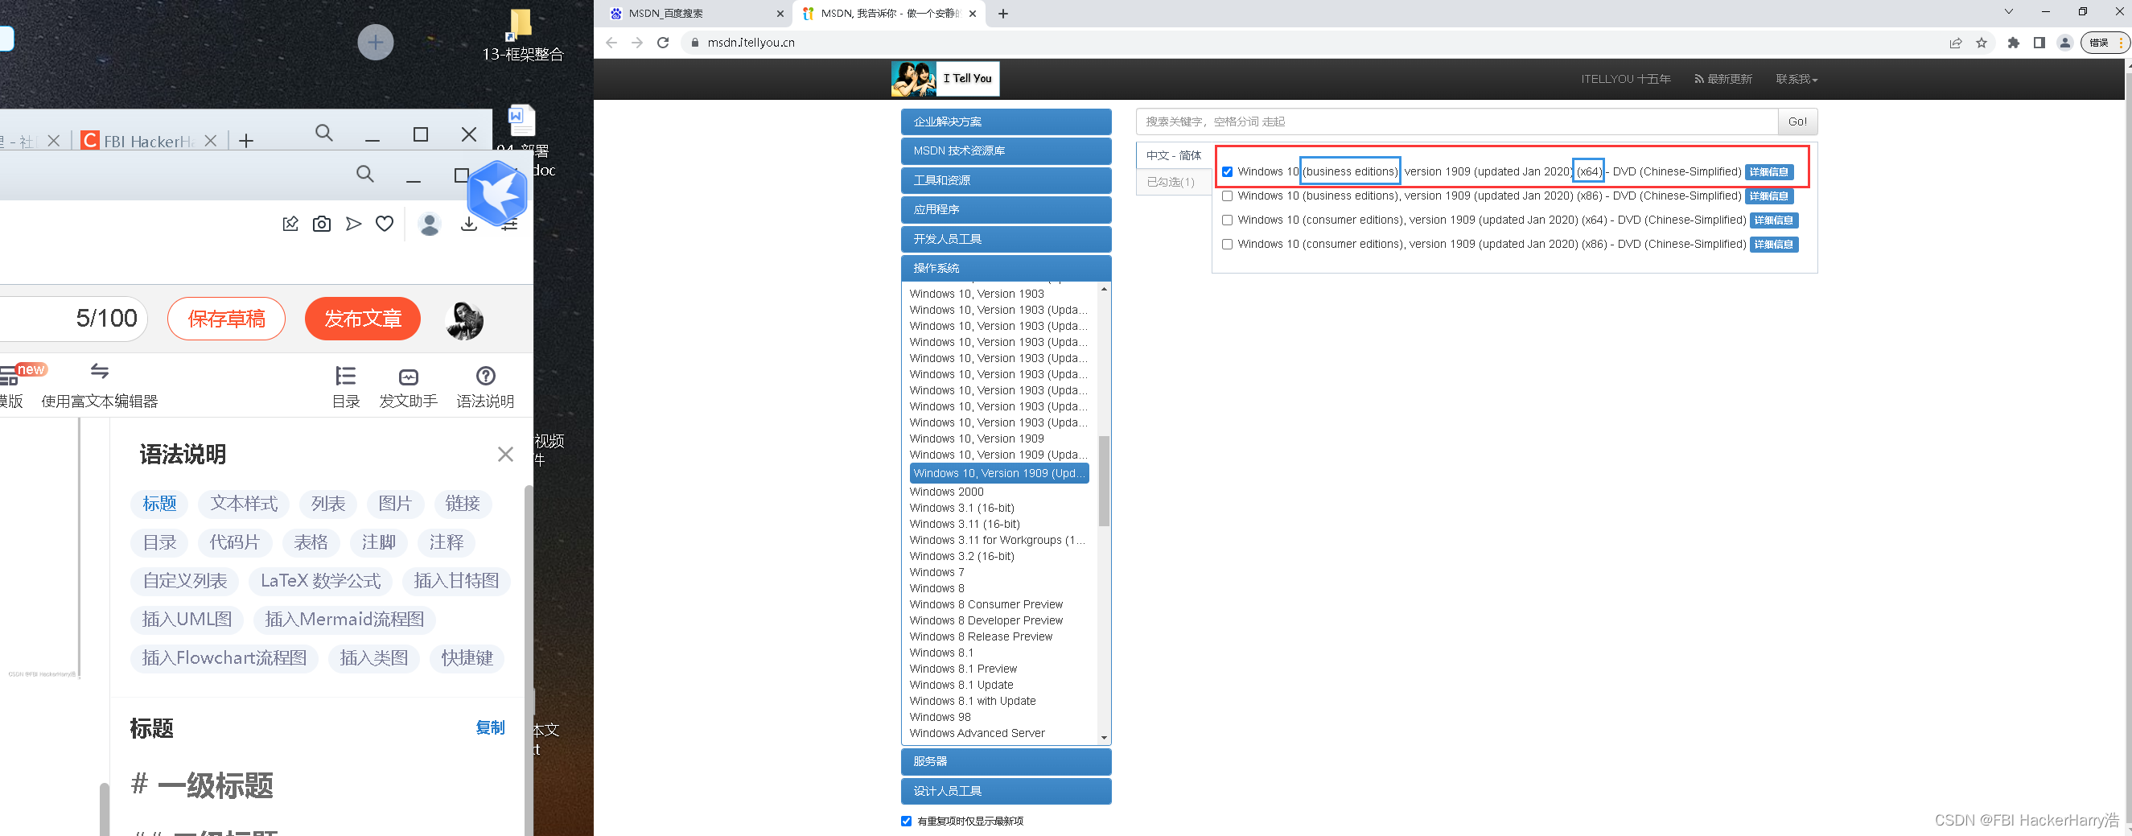Click the CSDN user avatar
Viewport: 2132px width, 836px height.
click(x=464, y=319)
